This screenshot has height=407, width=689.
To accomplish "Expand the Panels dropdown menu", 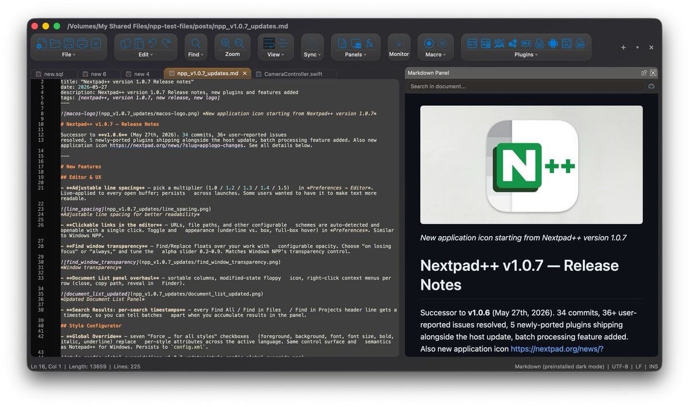I will point(355,55).
